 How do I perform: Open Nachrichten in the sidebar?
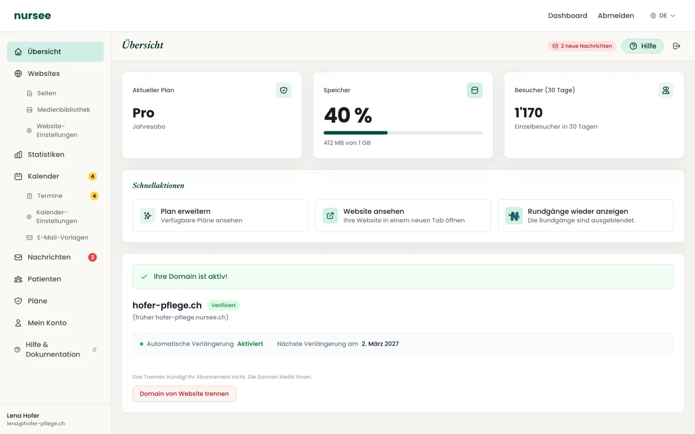coord(55,257)
